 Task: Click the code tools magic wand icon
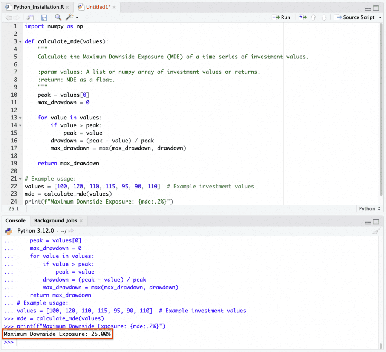69,17
